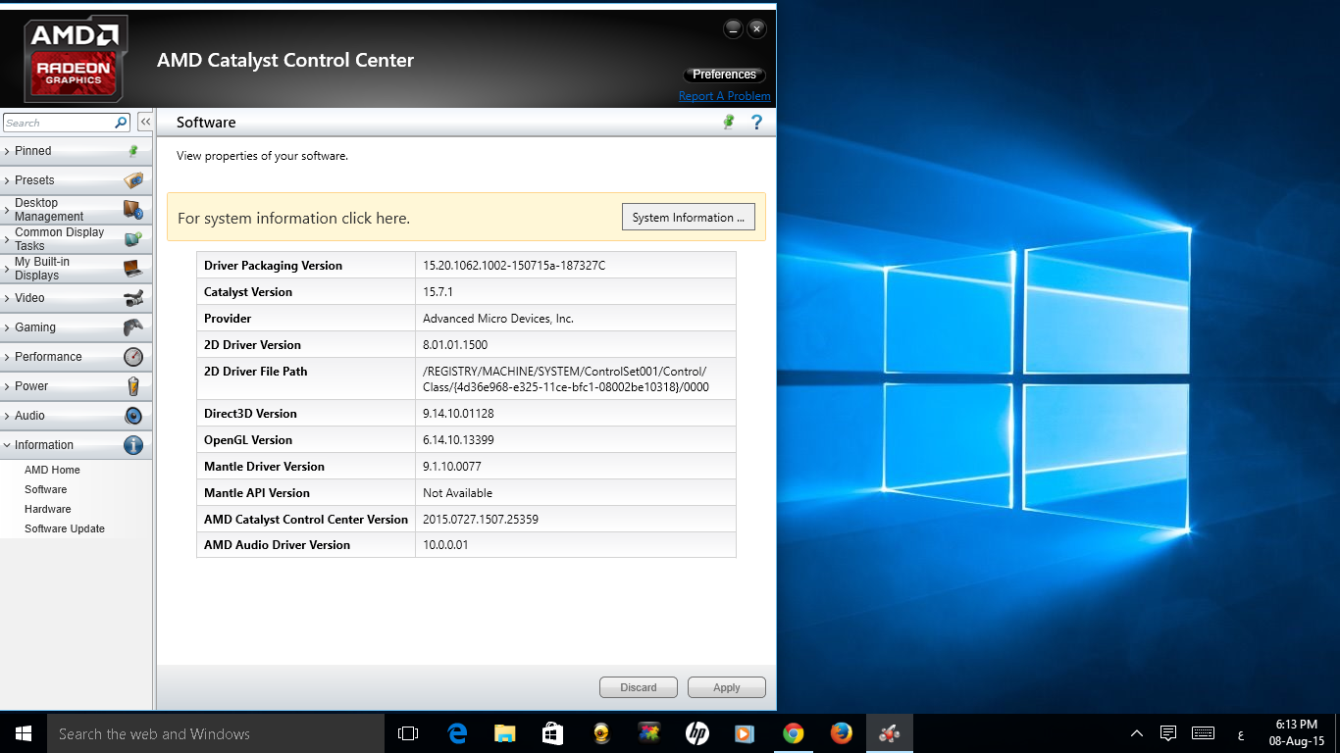Launch Firefox from the taskbar
This screenshot has width=1340, height=753.
point(842,733)
